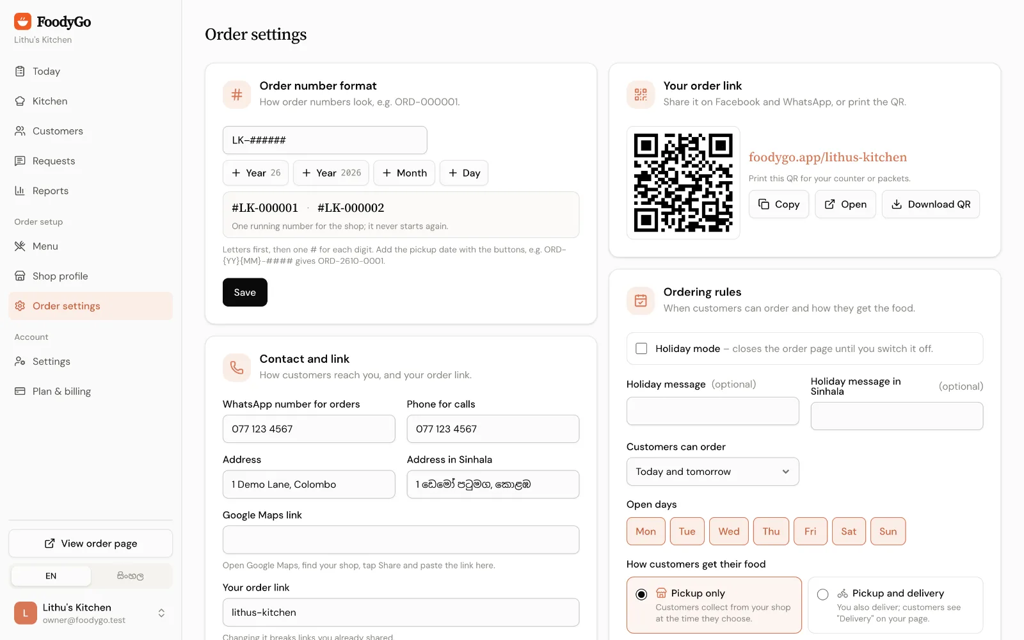
Task: Click the hash icon beside Order number format
Action: click(237, 95)
